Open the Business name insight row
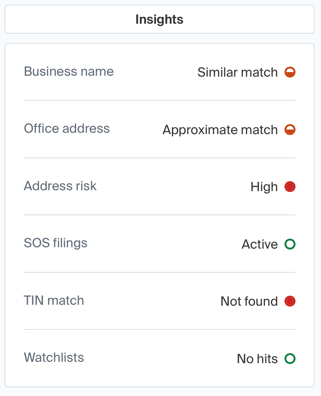This screenshot has width=321, height=396. click(x=160, y=72)
